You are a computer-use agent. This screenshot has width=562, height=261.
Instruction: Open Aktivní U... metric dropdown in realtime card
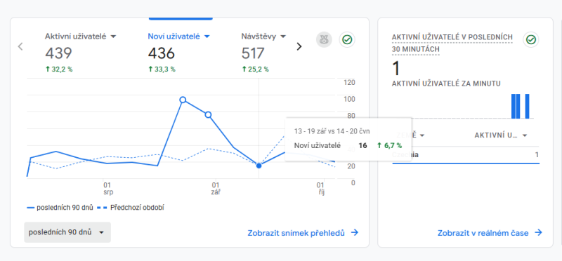[x=525, y=135]
